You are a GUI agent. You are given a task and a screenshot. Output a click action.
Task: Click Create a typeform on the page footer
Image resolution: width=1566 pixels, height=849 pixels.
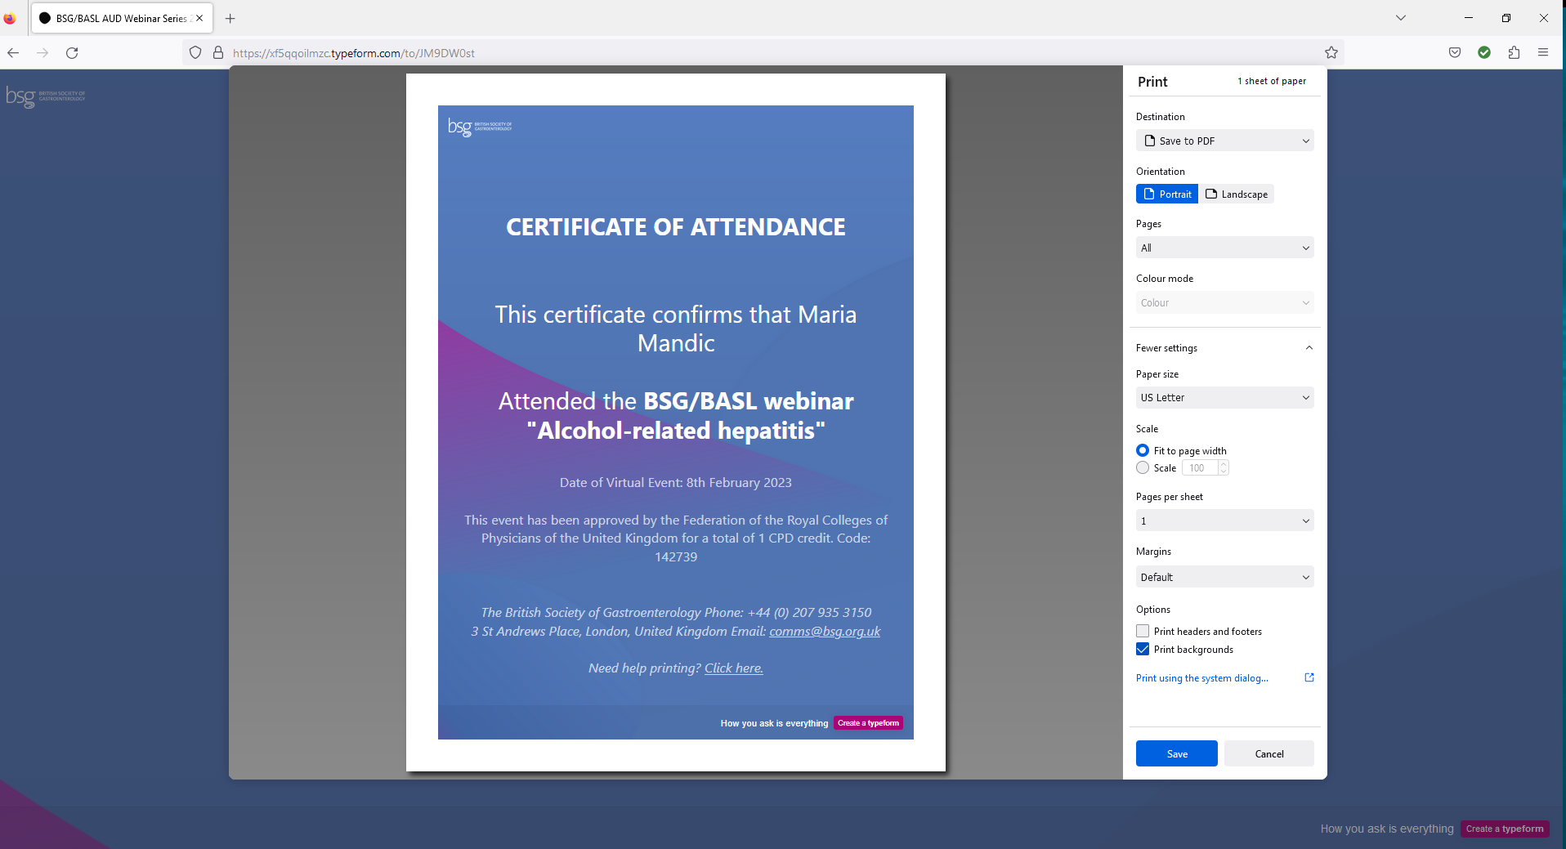[1505, 829]
